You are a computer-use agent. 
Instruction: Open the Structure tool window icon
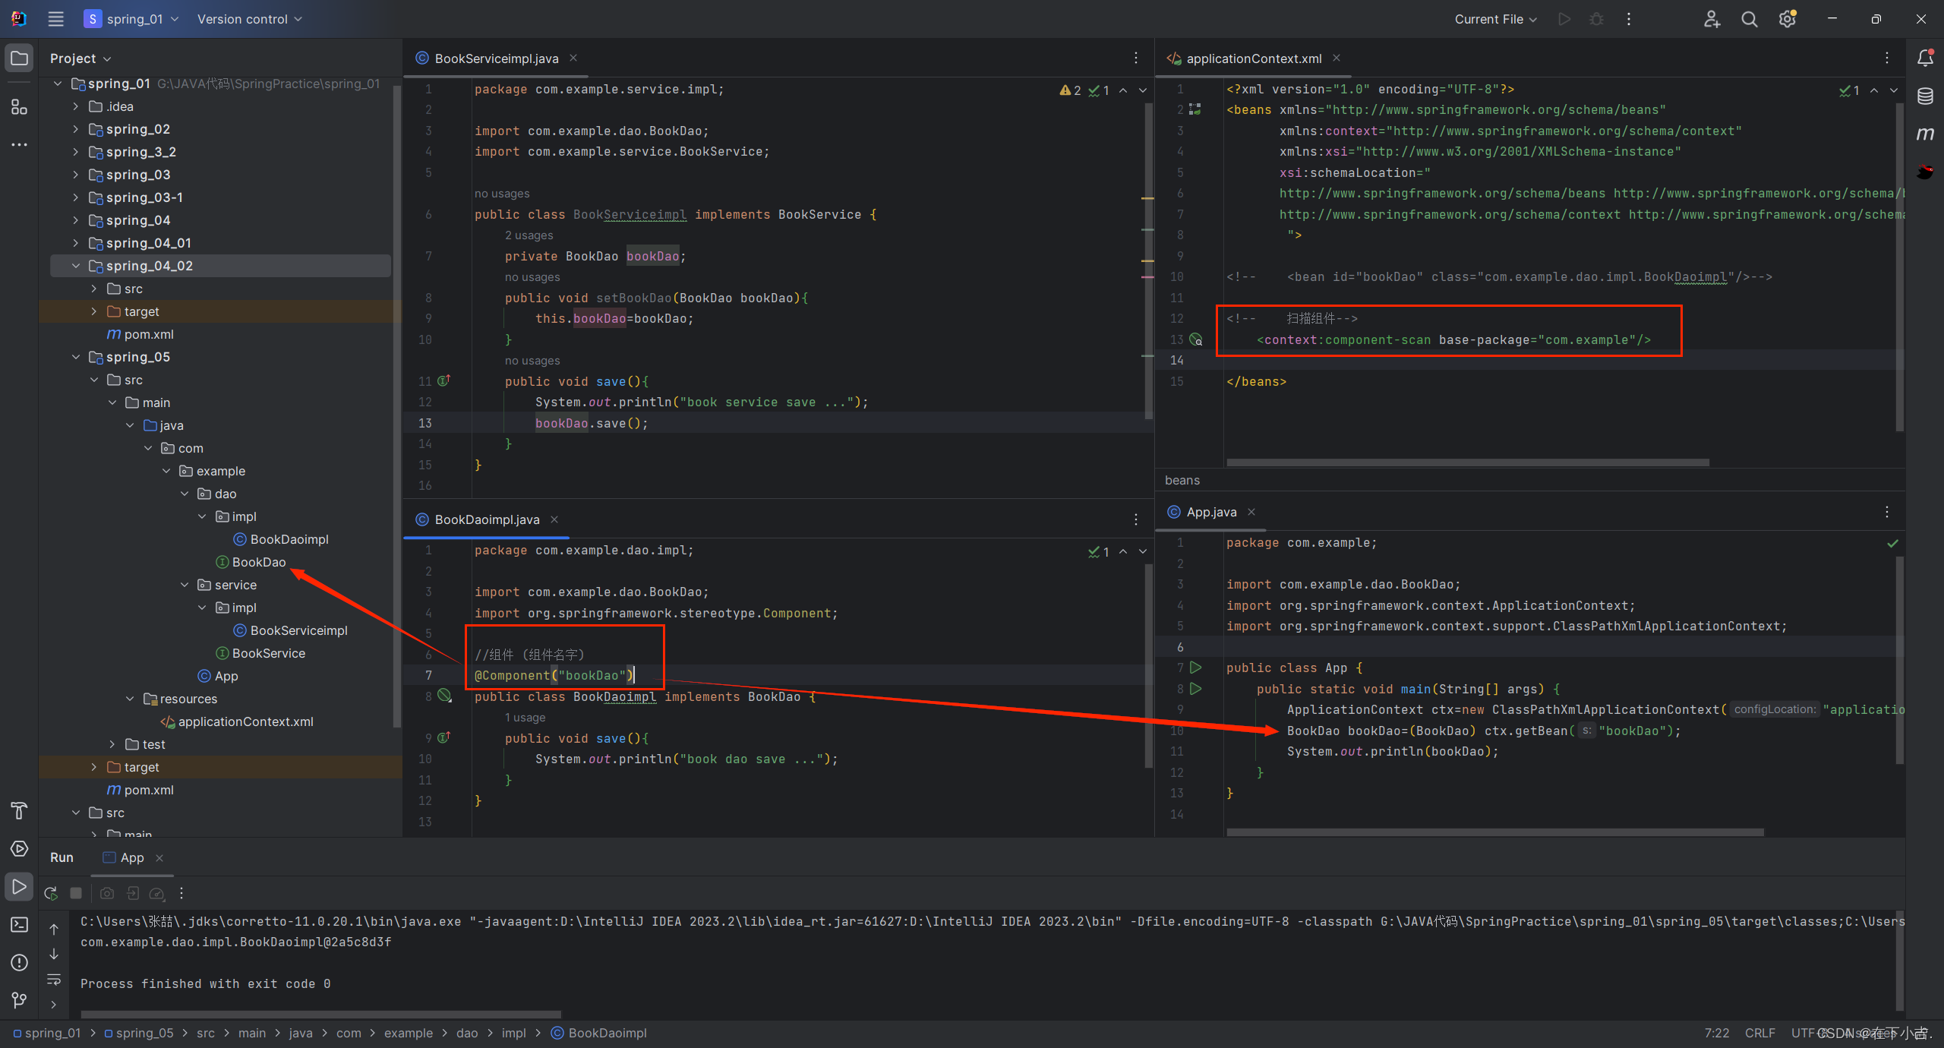coord(20,107)
